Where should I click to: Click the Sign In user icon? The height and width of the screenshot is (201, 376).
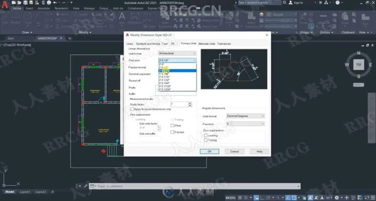click(291, 2)
